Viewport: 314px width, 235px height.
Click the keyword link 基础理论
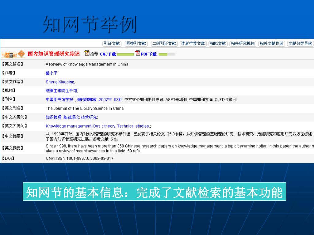click(71, 117)
